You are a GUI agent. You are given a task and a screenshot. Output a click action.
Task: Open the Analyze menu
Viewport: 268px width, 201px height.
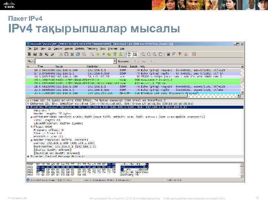(x=68, y=49)
